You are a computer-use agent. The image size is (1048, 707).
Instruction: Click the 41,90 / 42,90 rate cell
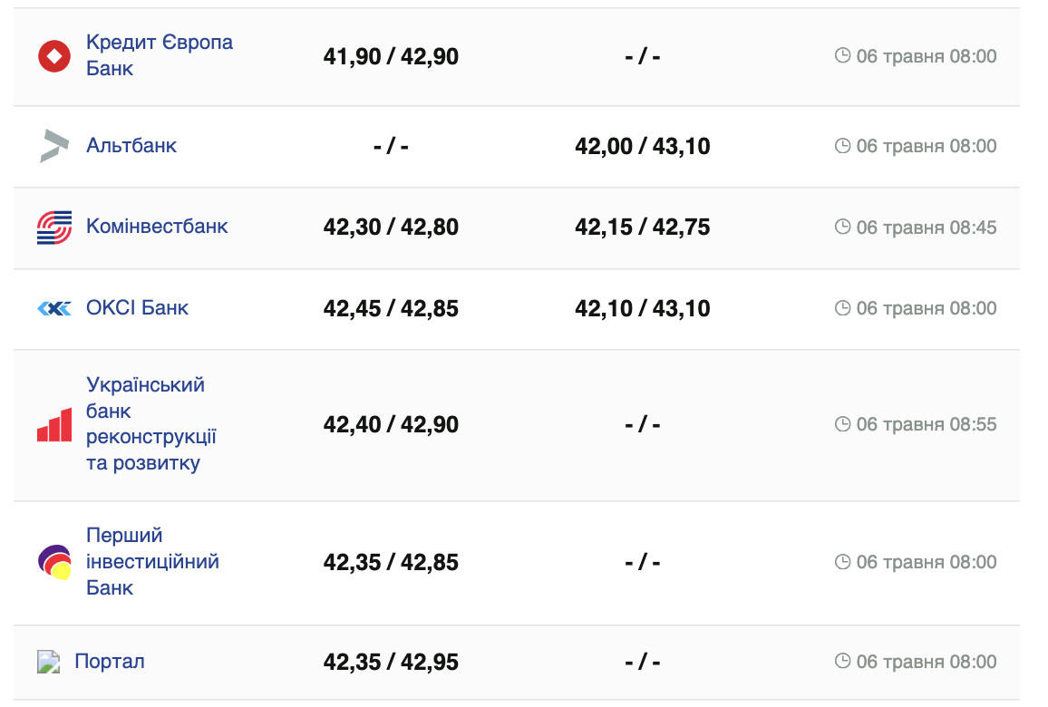tap(391, 57)
